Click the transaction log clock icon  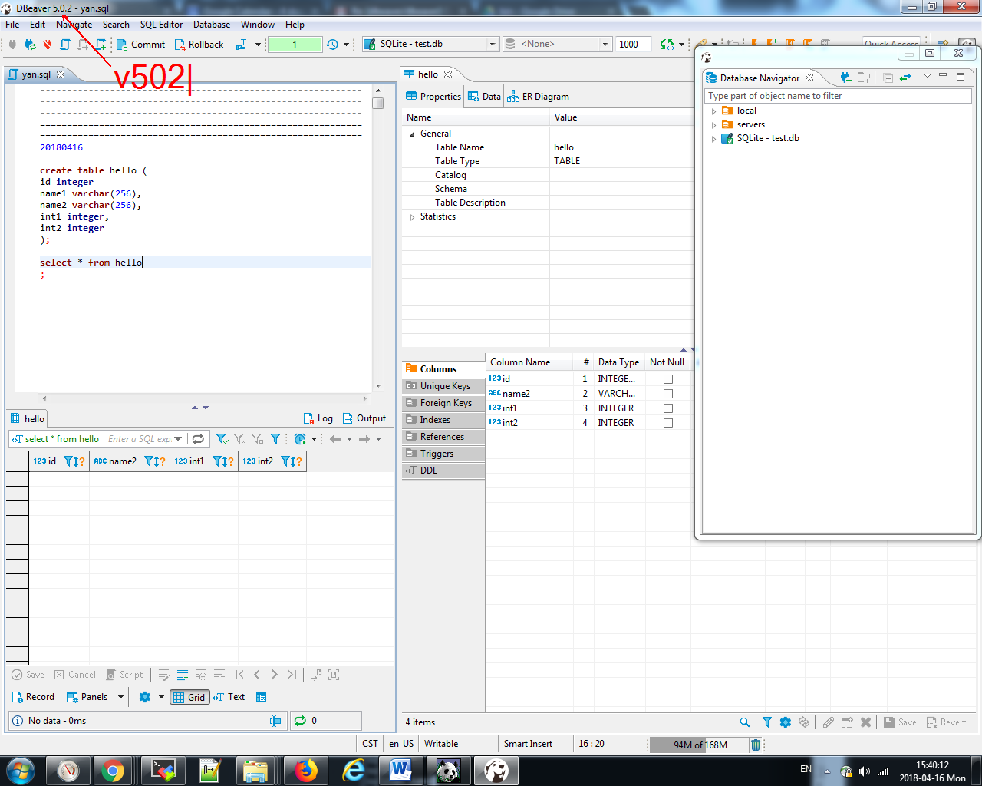click(x=332, y=45)
